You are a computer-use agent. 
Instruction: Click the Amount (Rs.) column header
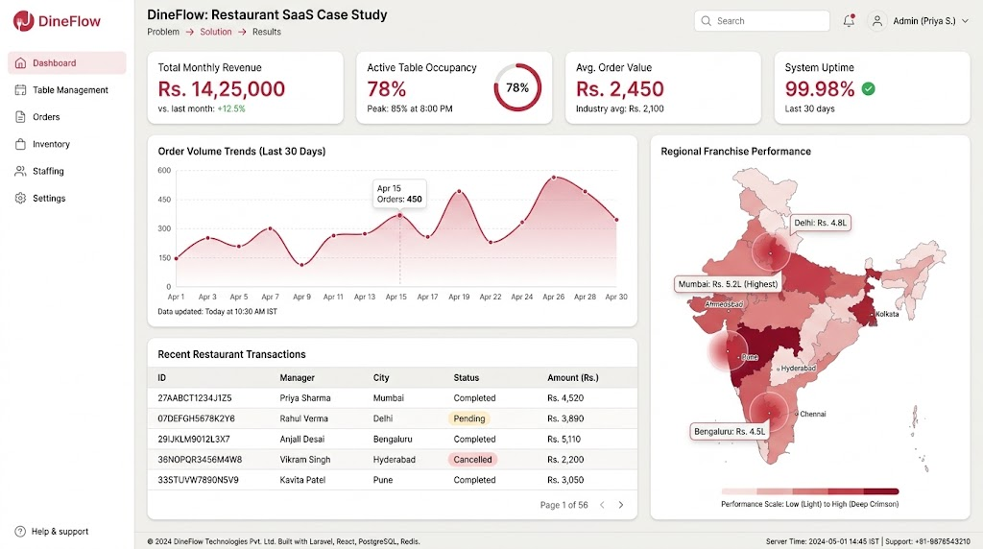pyautogui.click(x=573, y=378)
